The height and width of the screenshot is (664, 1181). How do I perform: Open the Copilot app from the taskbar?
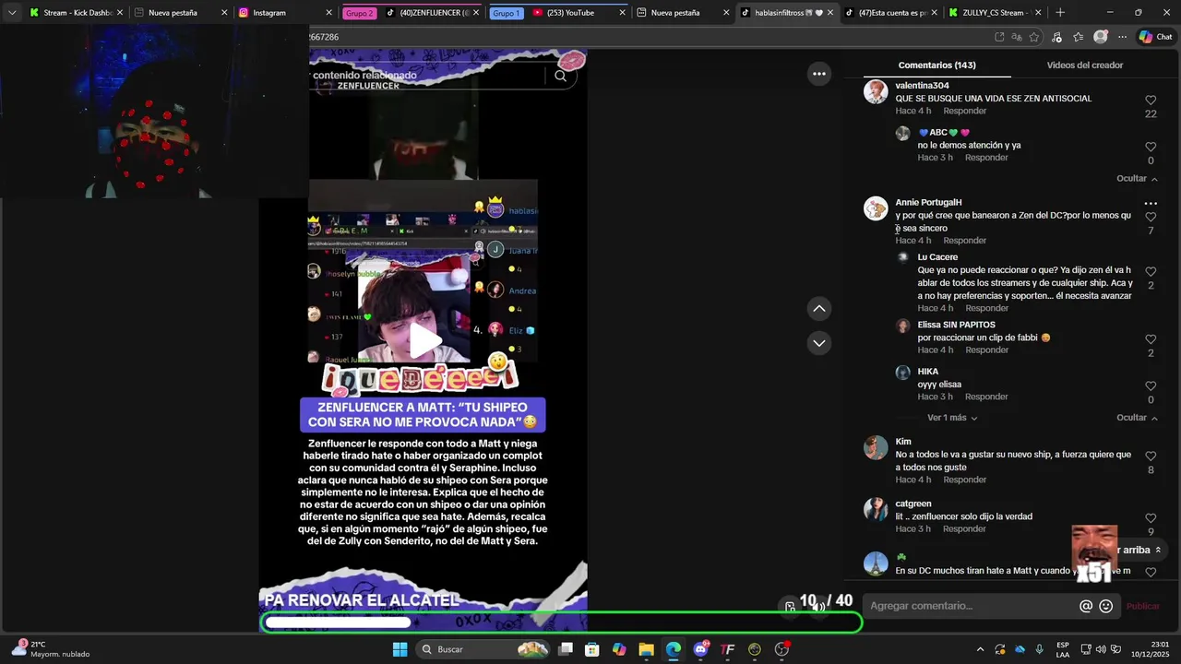(619, 649)
